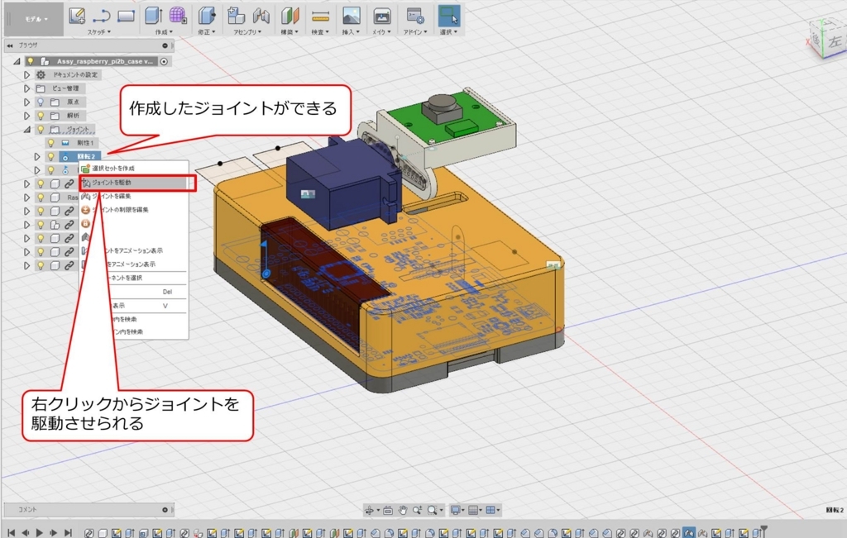Choose 選択セットを作成 in context menu

pos(134,169)
